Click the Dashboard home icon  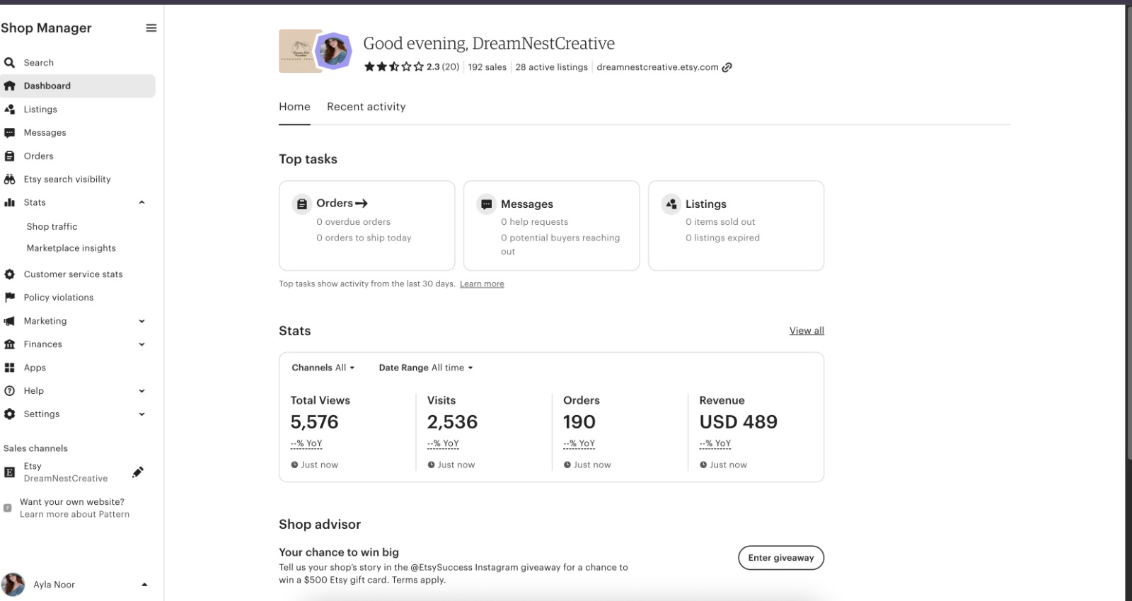click(9, 86)
